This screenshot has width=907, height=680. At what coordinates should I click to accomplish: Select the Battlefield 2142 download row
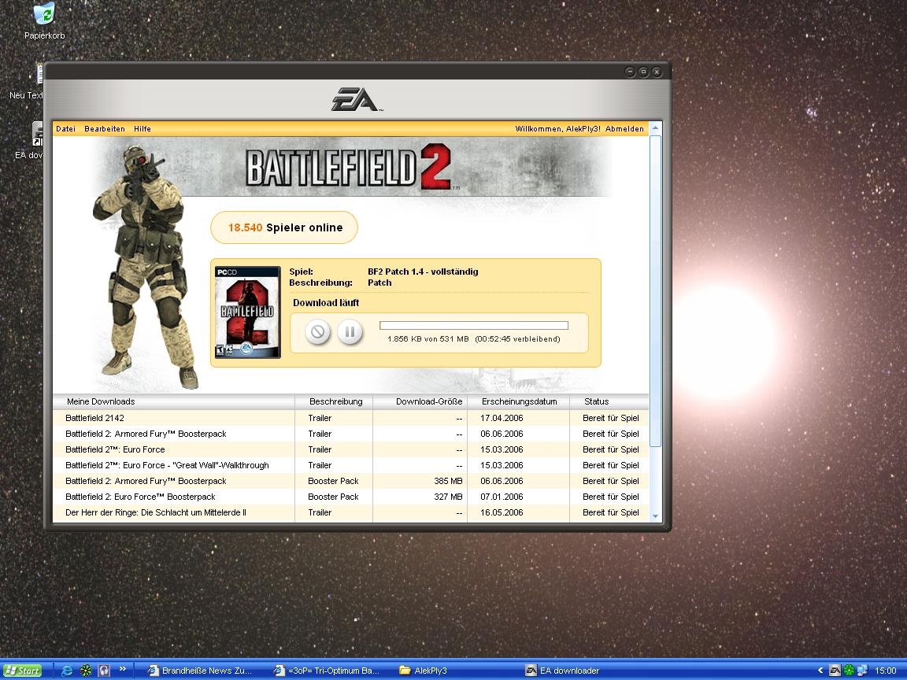(350, 418)
